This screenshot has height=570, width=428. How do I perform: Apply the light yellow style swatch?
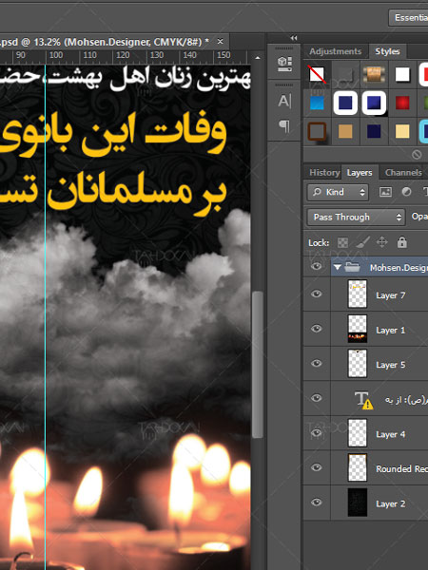402,131
